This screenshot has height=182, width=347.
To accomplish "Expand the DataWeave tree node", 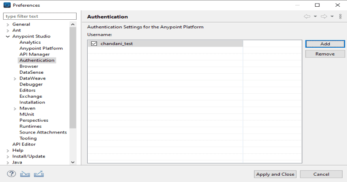I will 15,79.
